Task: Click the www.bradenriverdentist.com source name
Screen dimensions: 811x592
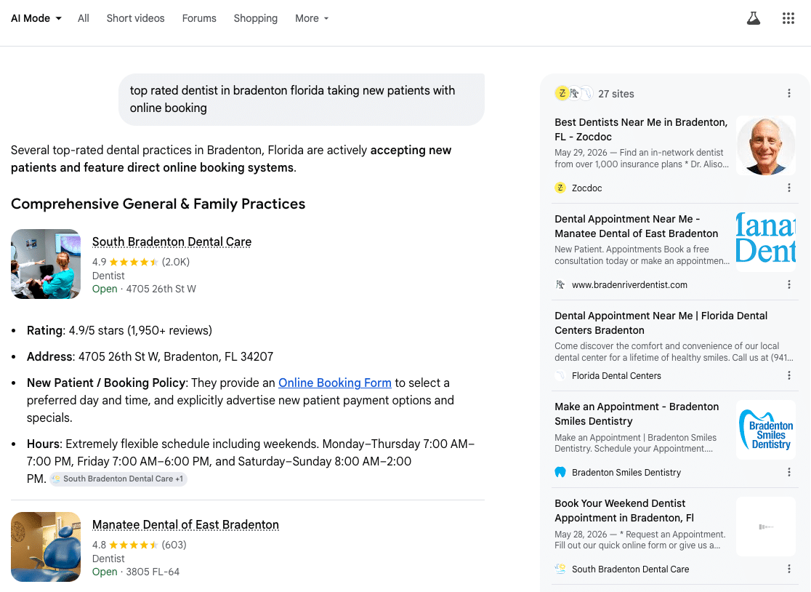Action: click(629, 284)
